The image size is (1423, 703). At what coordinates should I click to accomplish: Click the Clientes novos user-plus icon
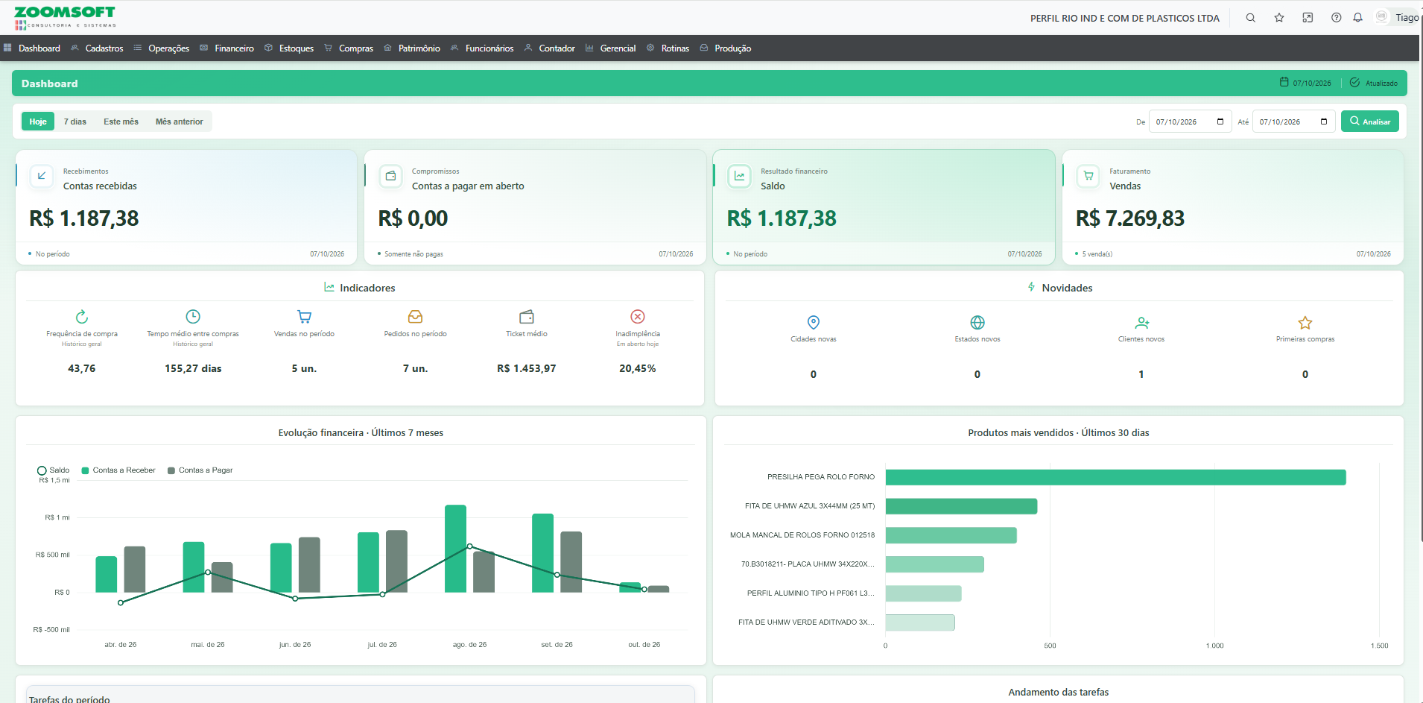1141,322
